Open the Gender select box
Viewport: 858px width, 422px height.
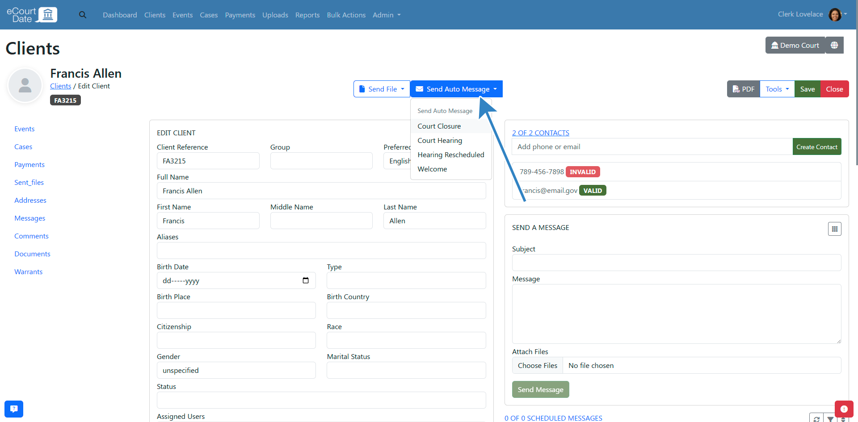coord(236,370)
